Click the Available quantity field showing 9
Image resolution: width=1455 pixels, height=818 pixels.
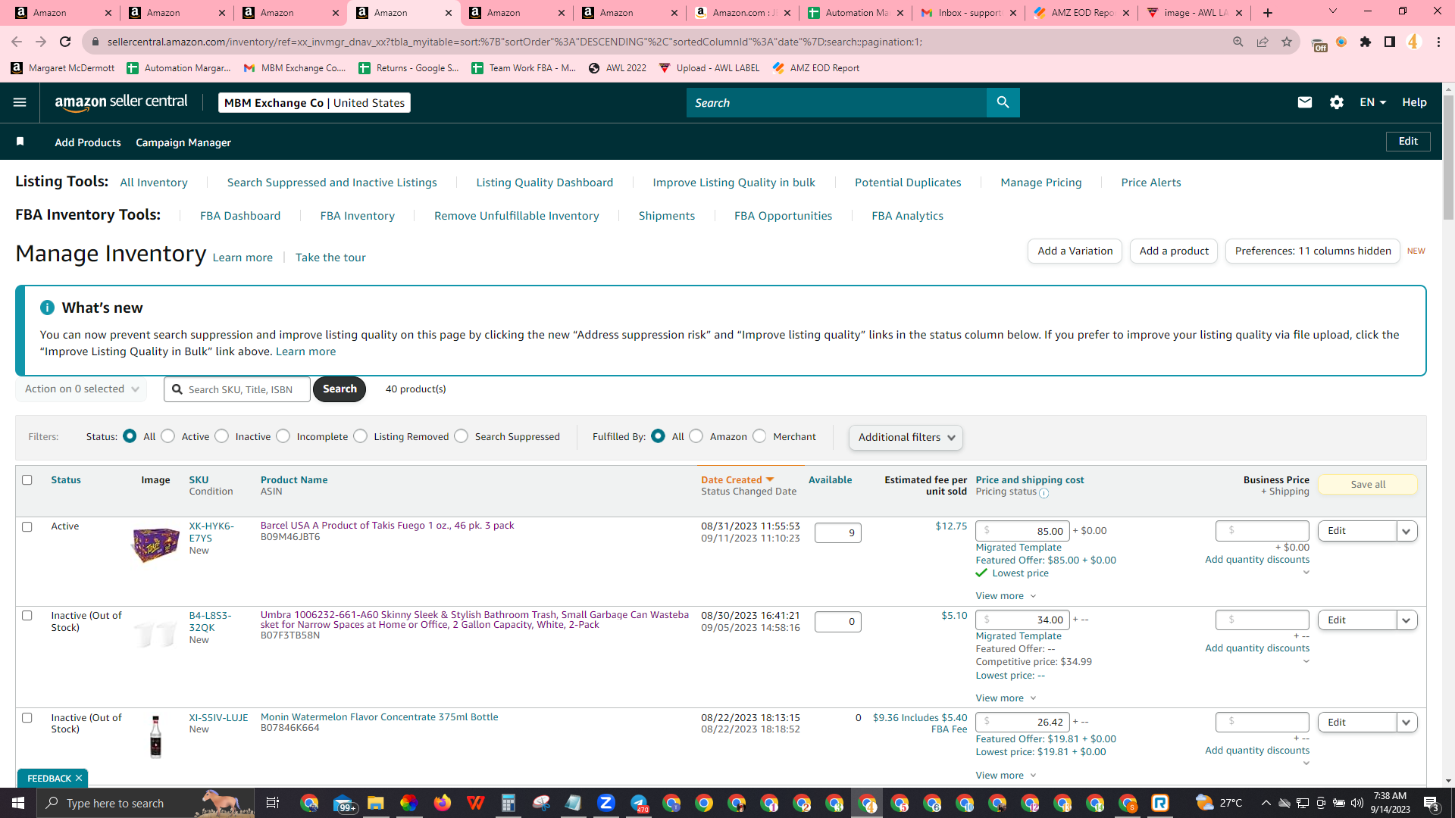tap(837, 532)
